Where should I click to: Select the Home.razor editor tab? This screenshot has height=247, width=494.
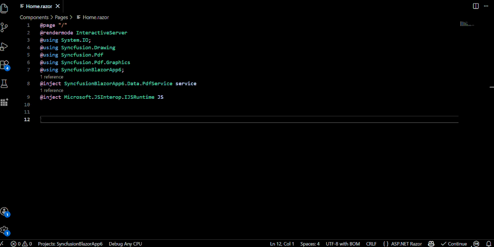point(39,6)
